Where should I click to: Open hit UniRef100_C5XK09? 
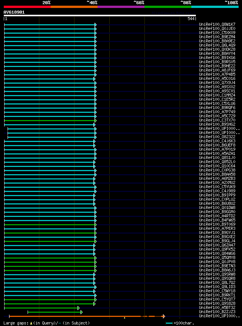click(217, 33)
